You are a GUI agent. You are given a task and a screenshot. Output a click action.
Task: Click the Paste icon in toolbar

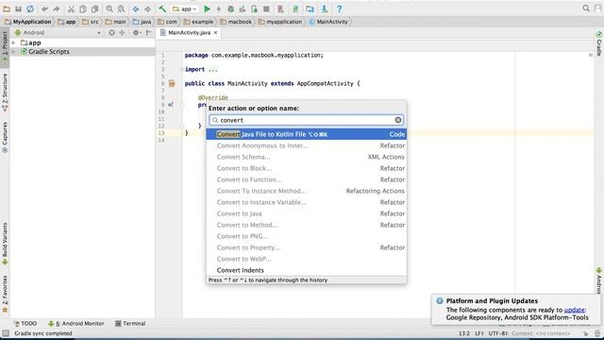point(94,8)
